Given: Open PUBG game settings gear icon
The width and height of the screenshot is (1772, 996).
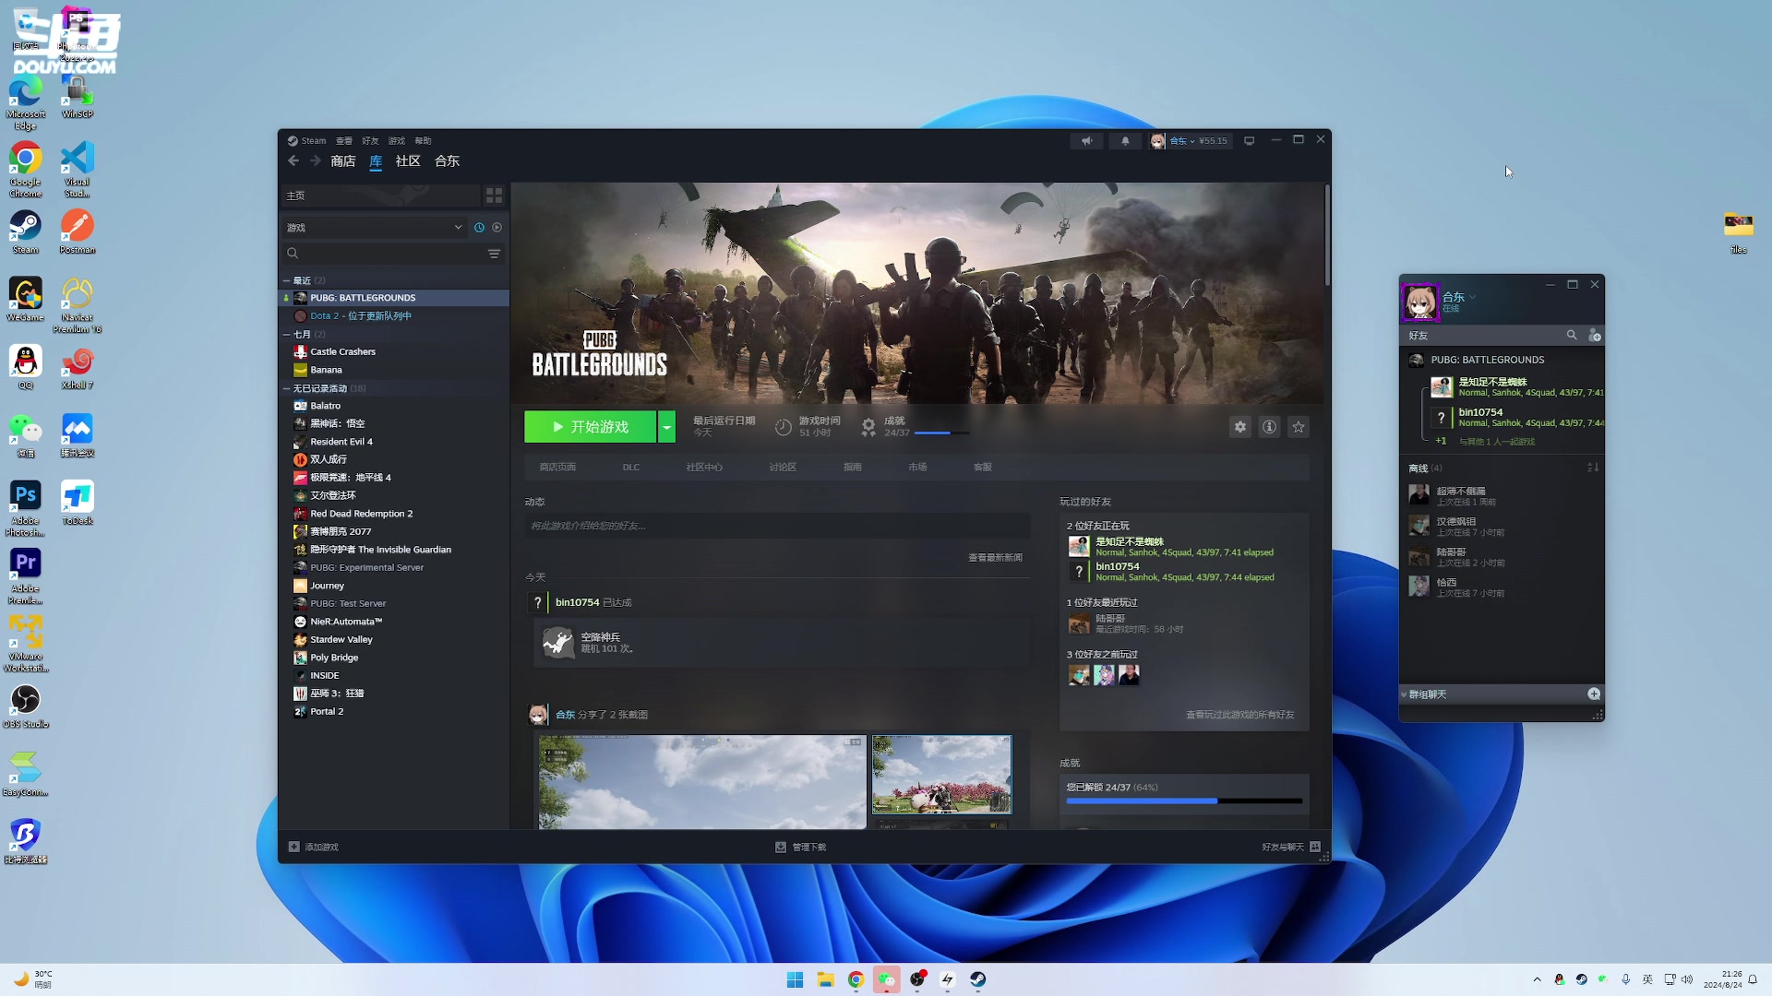Looking at the screenshot, I should point(1240,427).
